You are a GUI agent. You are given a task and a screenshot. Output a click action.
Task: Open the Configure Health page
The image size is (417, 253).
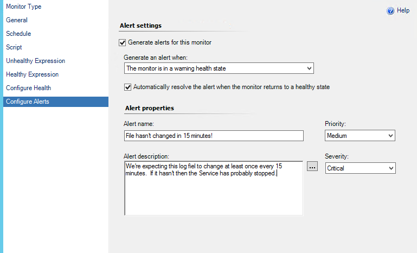pyautogui.click(x=28, y=88)
